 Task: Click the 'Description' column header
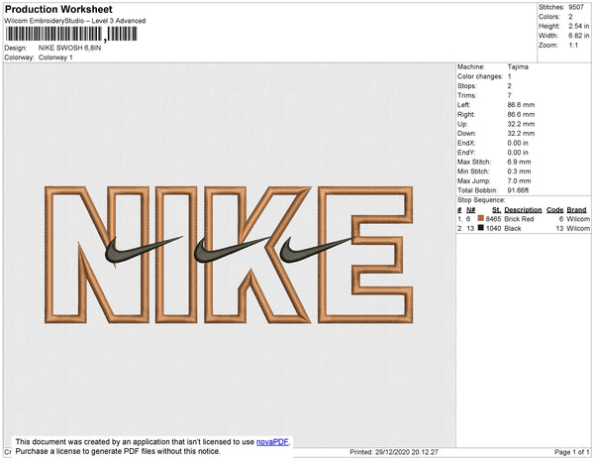(x=523, y=210)
